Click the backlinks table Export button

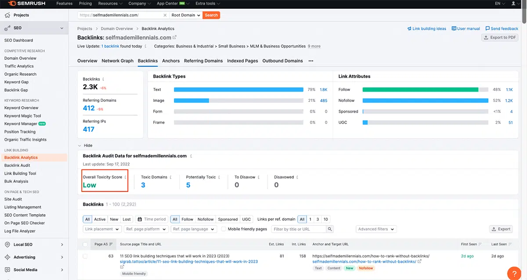(x=501, y=229)
